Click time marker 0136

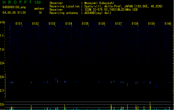(x=102, y=24)
